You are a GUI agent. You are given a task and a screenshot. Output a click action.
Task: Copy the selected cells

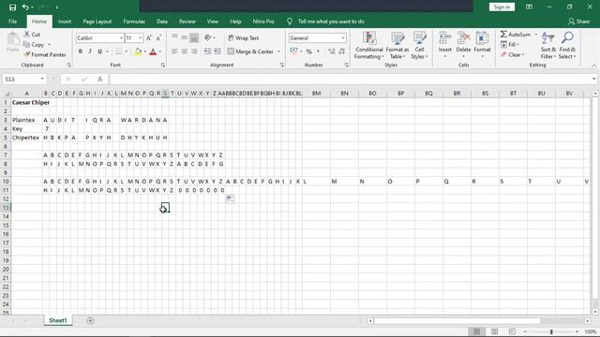(x=35, y=45)
